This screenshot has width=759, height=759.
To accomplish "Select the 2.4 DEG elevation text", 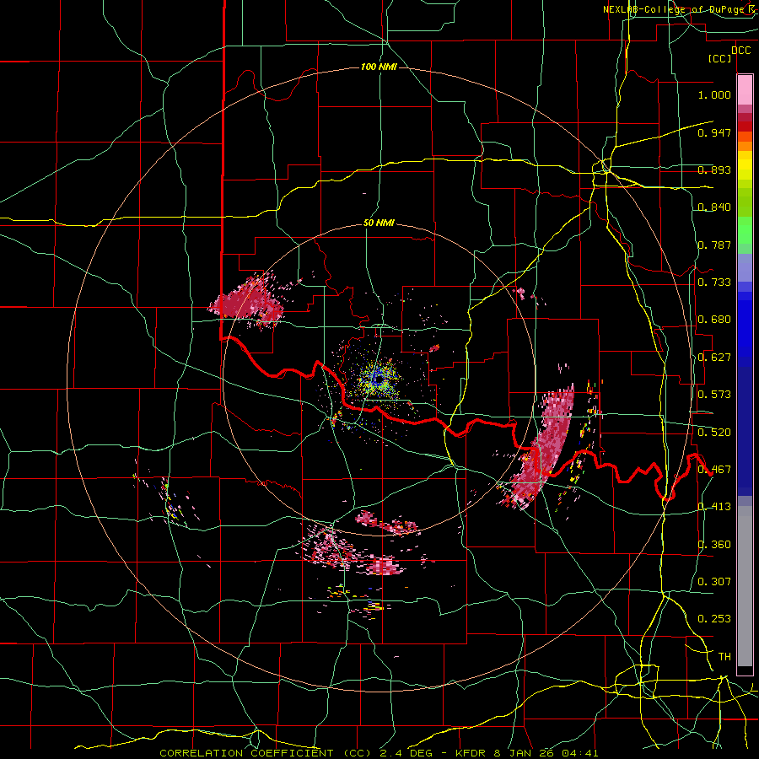I will coord(406,753).
